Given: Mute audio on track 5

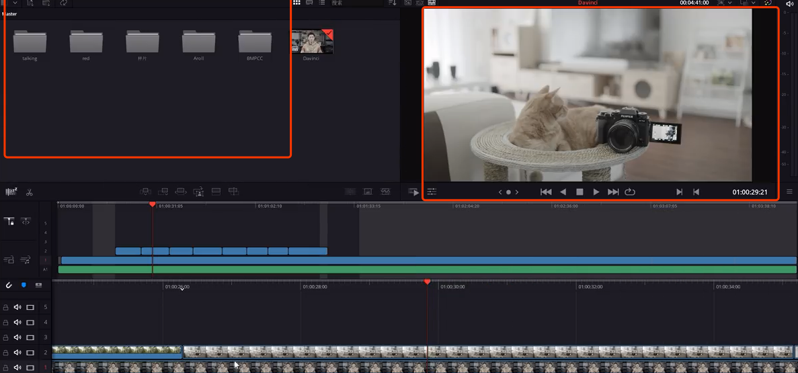Looking at the screenshot, I should [17, 307].
